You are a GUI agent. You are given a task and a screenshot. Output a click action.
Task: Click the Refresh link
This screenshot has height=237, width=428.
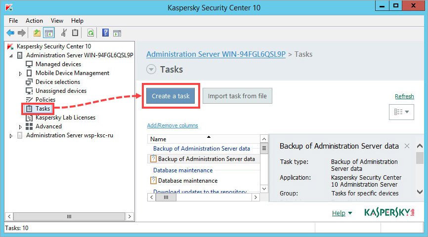pos(404,96)
